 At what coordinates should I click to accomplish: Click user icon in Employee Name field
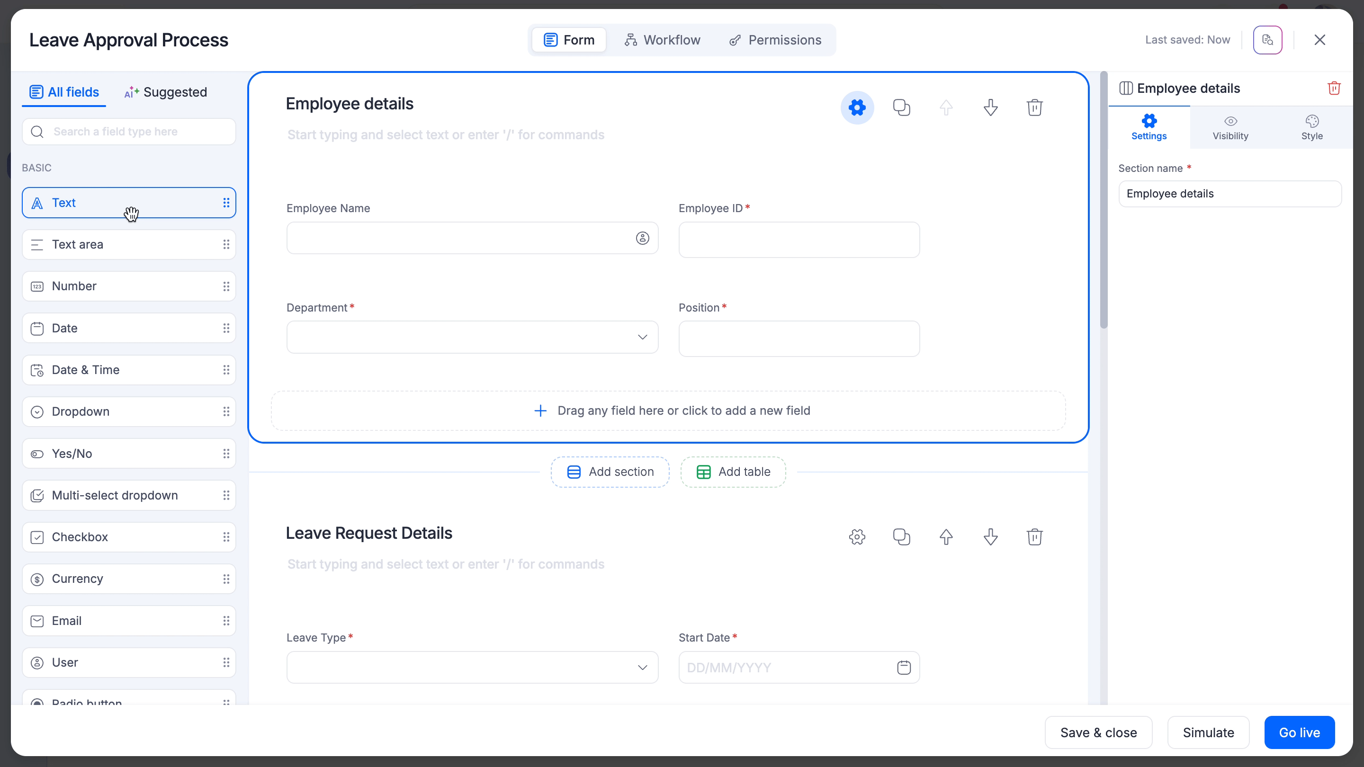pyautogui.click(x=642, y=238)
